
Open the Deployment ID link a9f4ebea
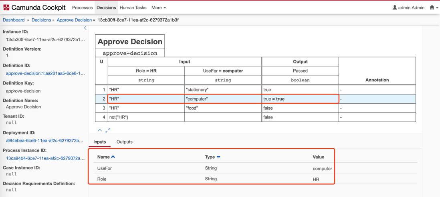(x=45, y=140)
